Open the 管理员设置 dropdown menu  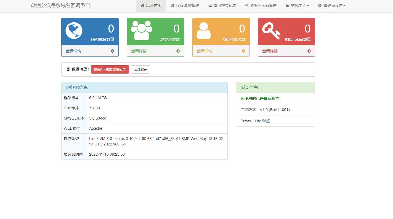[331, 6]
